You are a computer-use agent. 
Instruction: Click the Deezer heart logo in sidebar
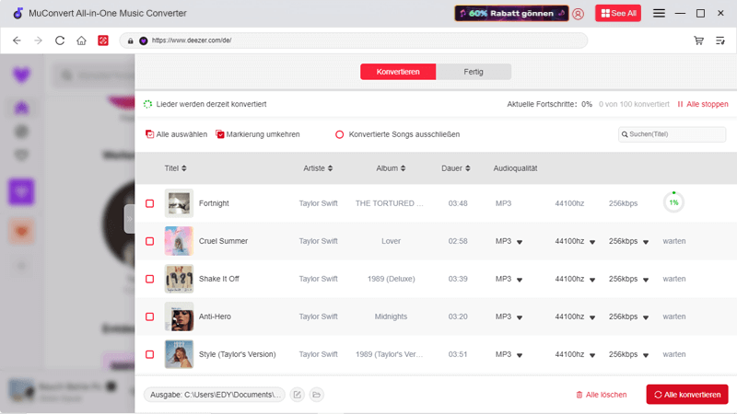tap(21, 75)
